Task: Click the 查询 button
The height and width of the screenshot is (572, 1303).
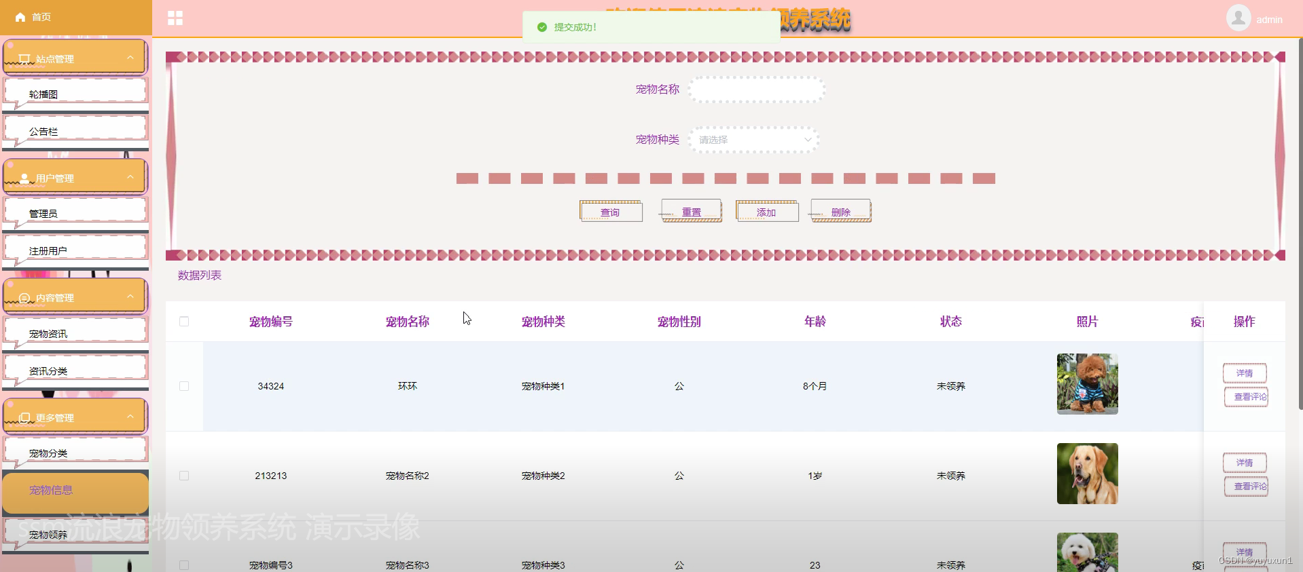Action: 611,212
